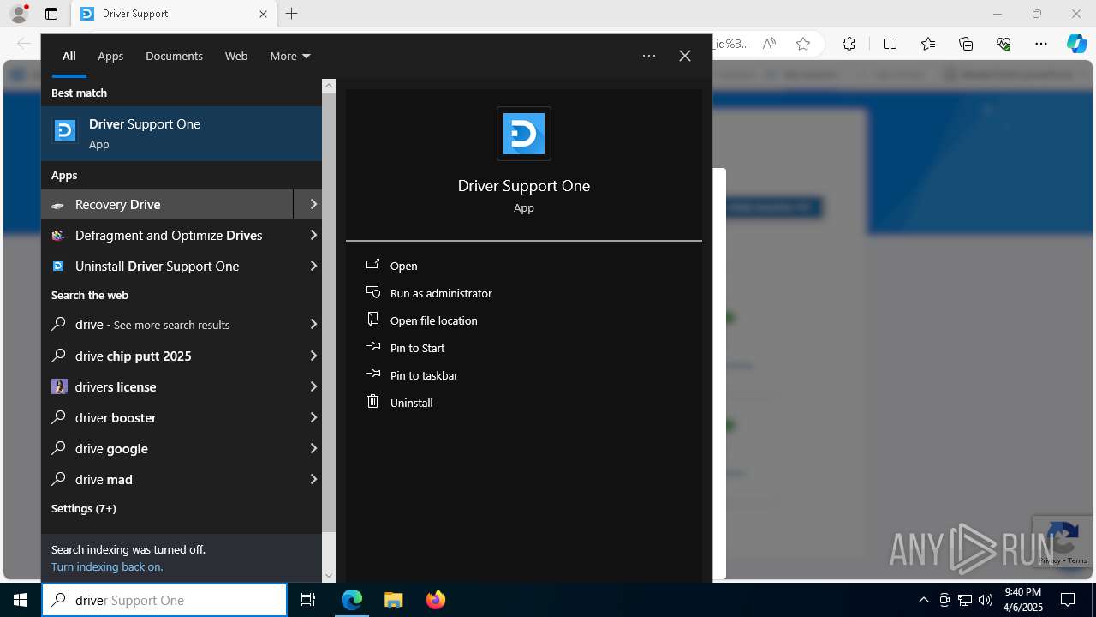This screenshot has height=617, width=1096.
Task: Open search panel options ellipsis
Action: tap(649, 56)
